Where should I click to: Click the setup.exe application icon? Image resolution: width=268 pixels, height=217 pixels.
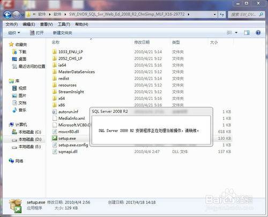55,138
